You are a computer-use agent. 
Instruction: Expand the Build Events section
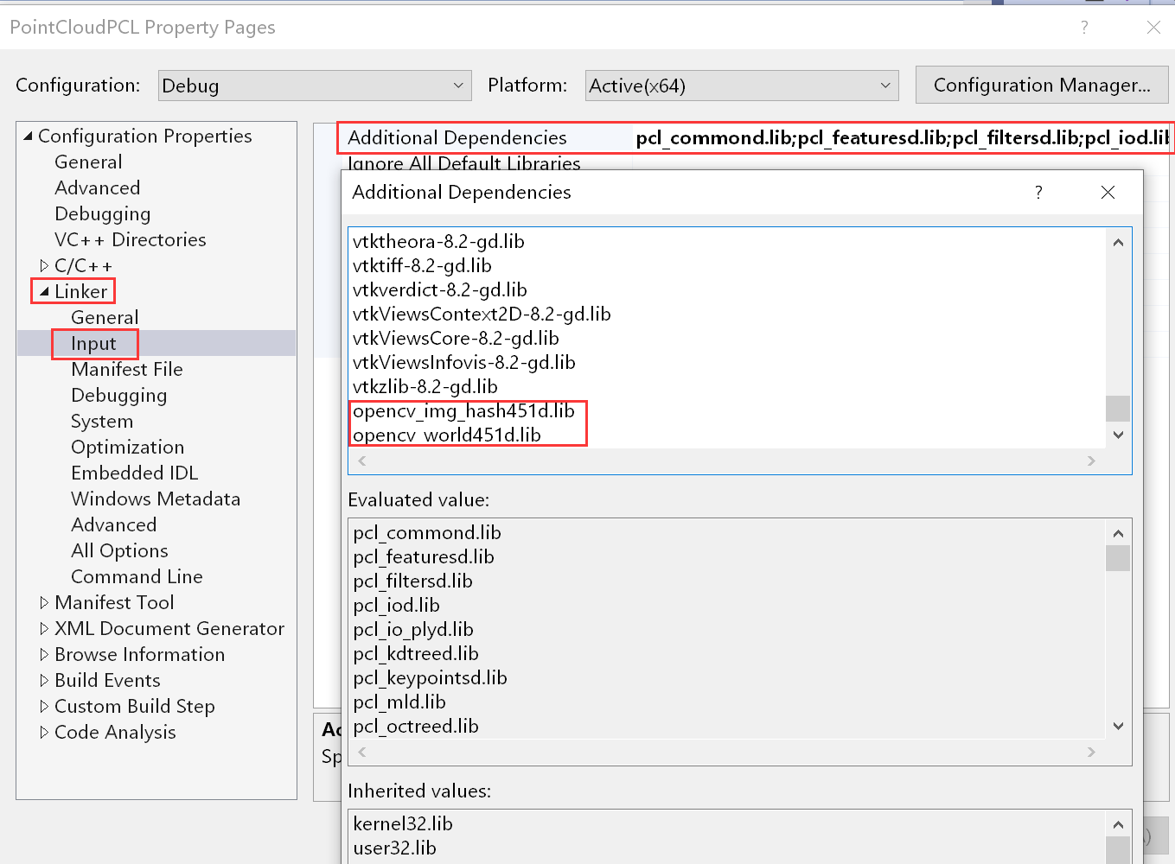(45, 680)
